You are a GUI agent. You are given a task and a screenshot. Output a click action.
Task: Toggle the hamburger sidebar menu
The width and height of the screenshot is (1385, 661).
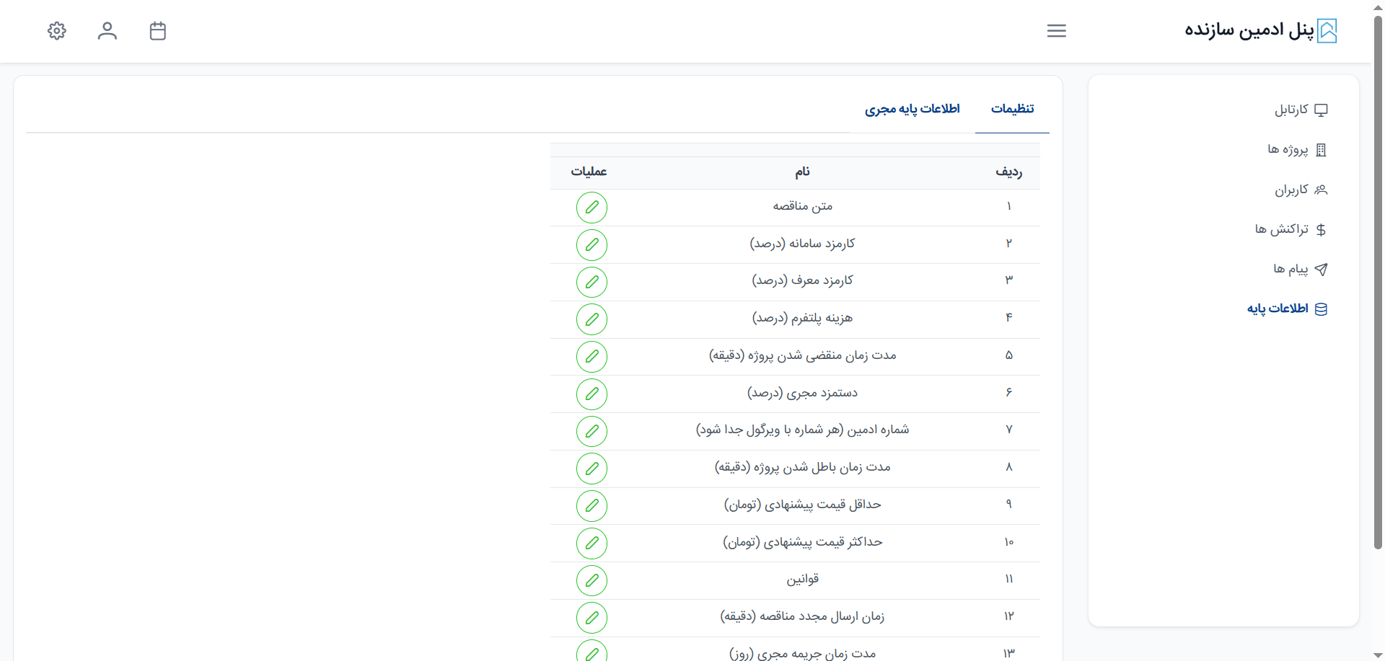[1056, 31]
